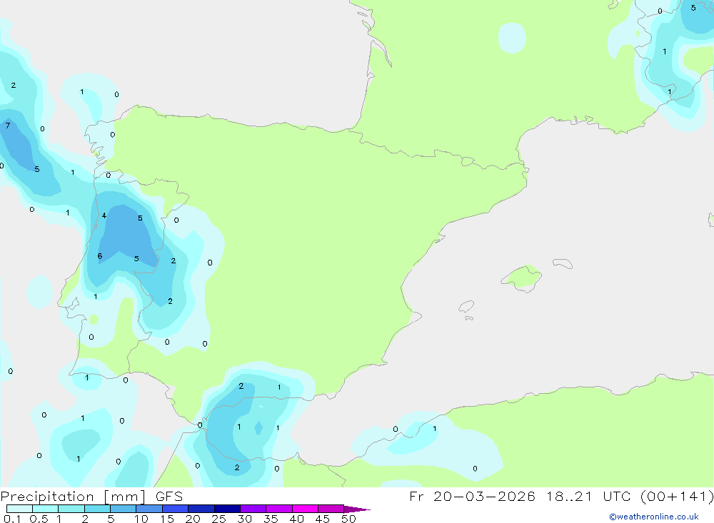
Task: Click the swatch between 45 and 50
Action: [x=331, y=509]
